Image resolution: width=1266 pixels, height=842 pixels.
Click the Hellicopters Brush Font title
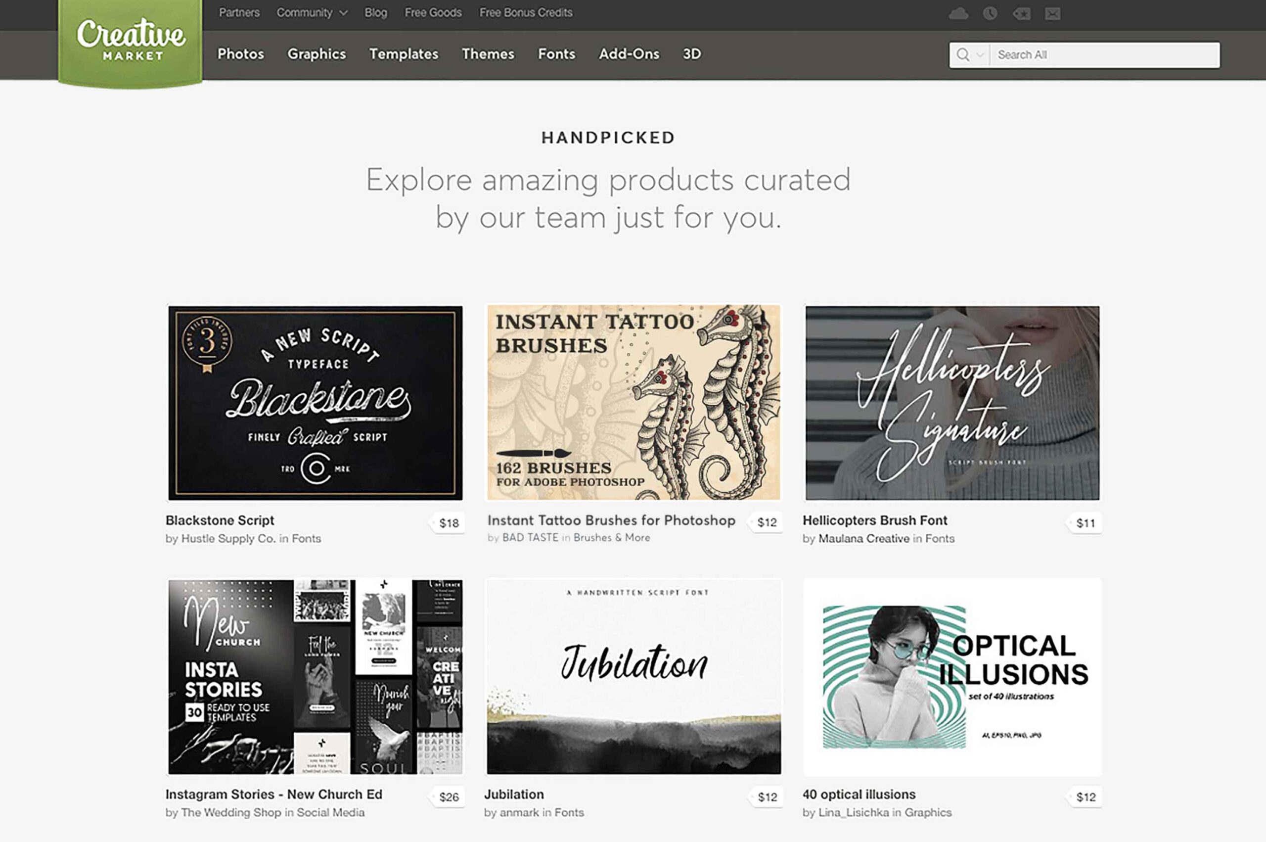[875, 520]
